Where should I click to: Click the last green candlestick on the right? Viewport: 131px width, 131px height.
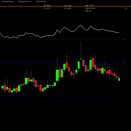(x=119, y=79)
